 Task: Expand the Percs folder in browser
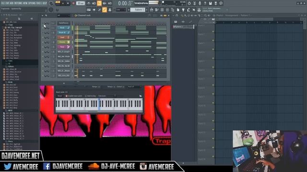[x=11, y=141]
